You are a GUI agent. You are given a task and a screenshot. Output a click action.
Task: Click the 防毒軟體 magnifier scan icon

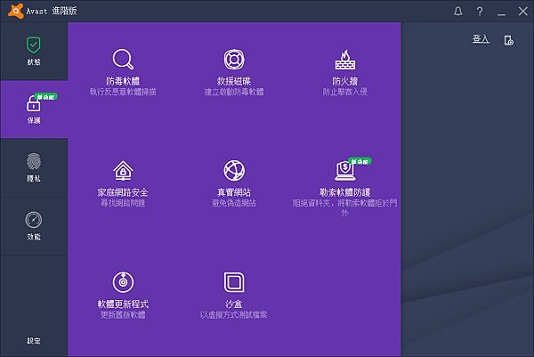(123, 60)
